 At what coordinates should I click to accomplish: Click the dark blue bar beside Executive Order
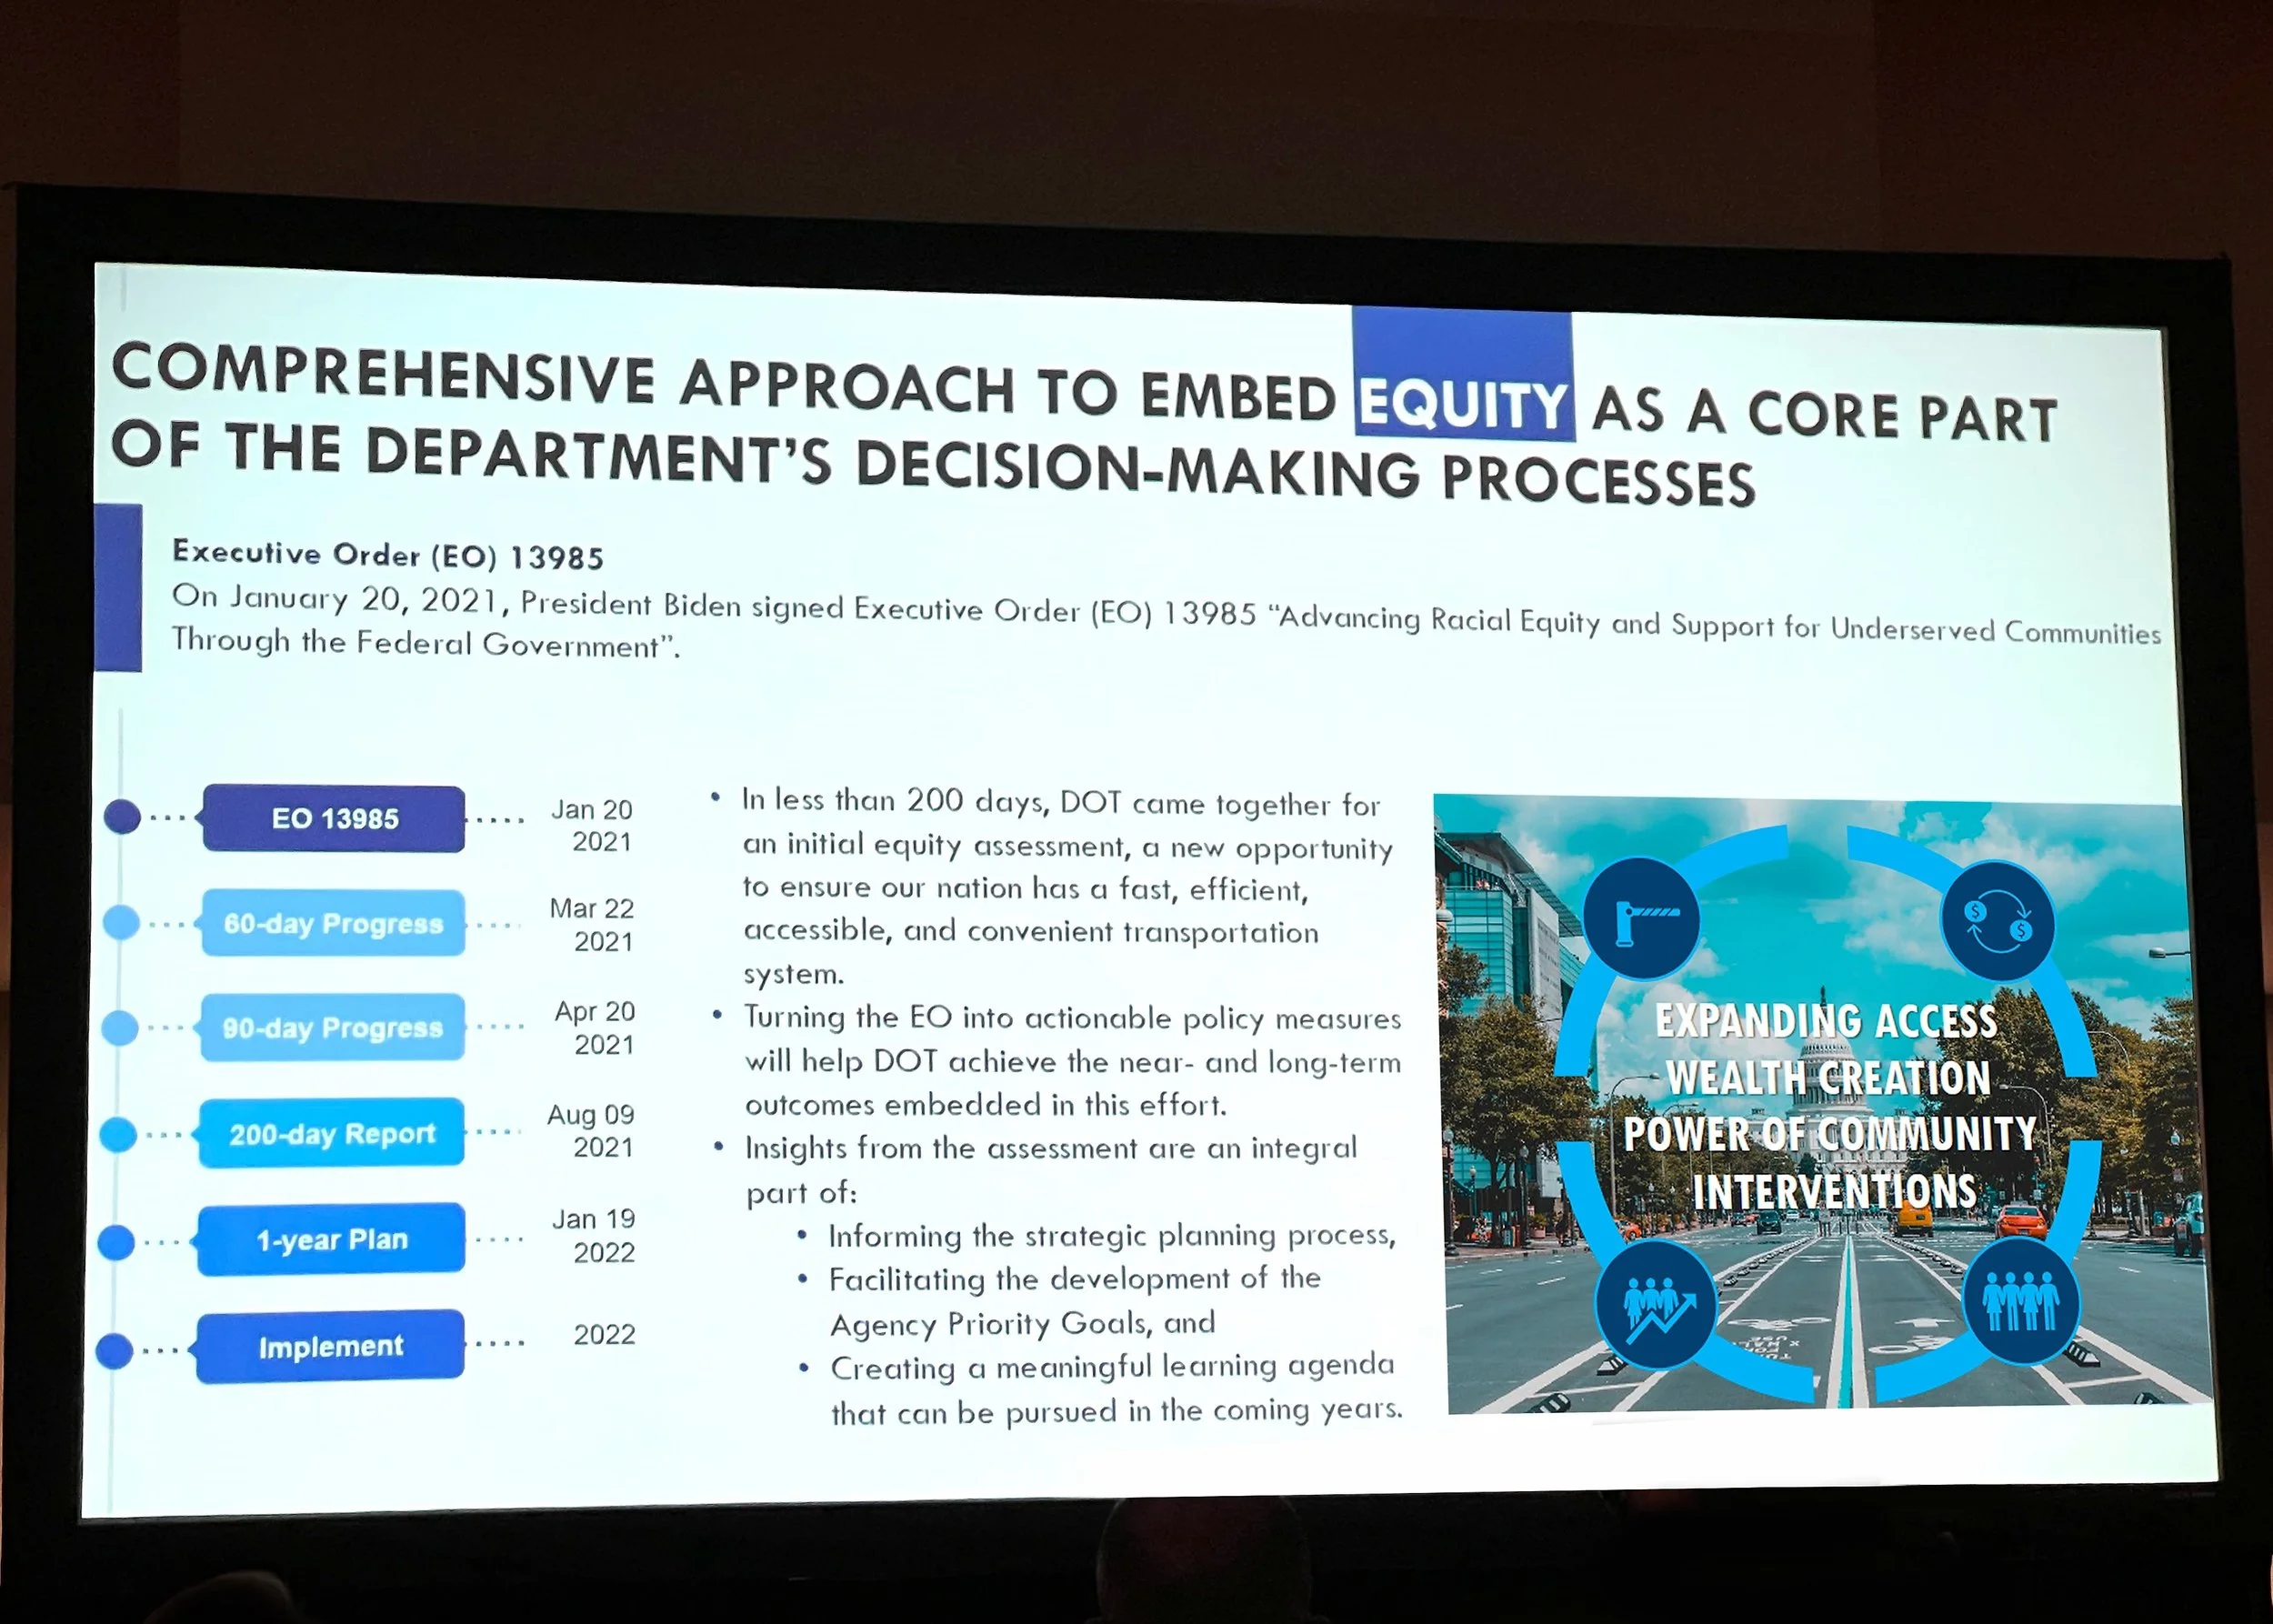click(118, 587)
